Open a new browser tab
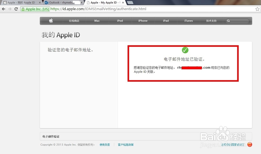Screen dimensions: 261x154 130,3
